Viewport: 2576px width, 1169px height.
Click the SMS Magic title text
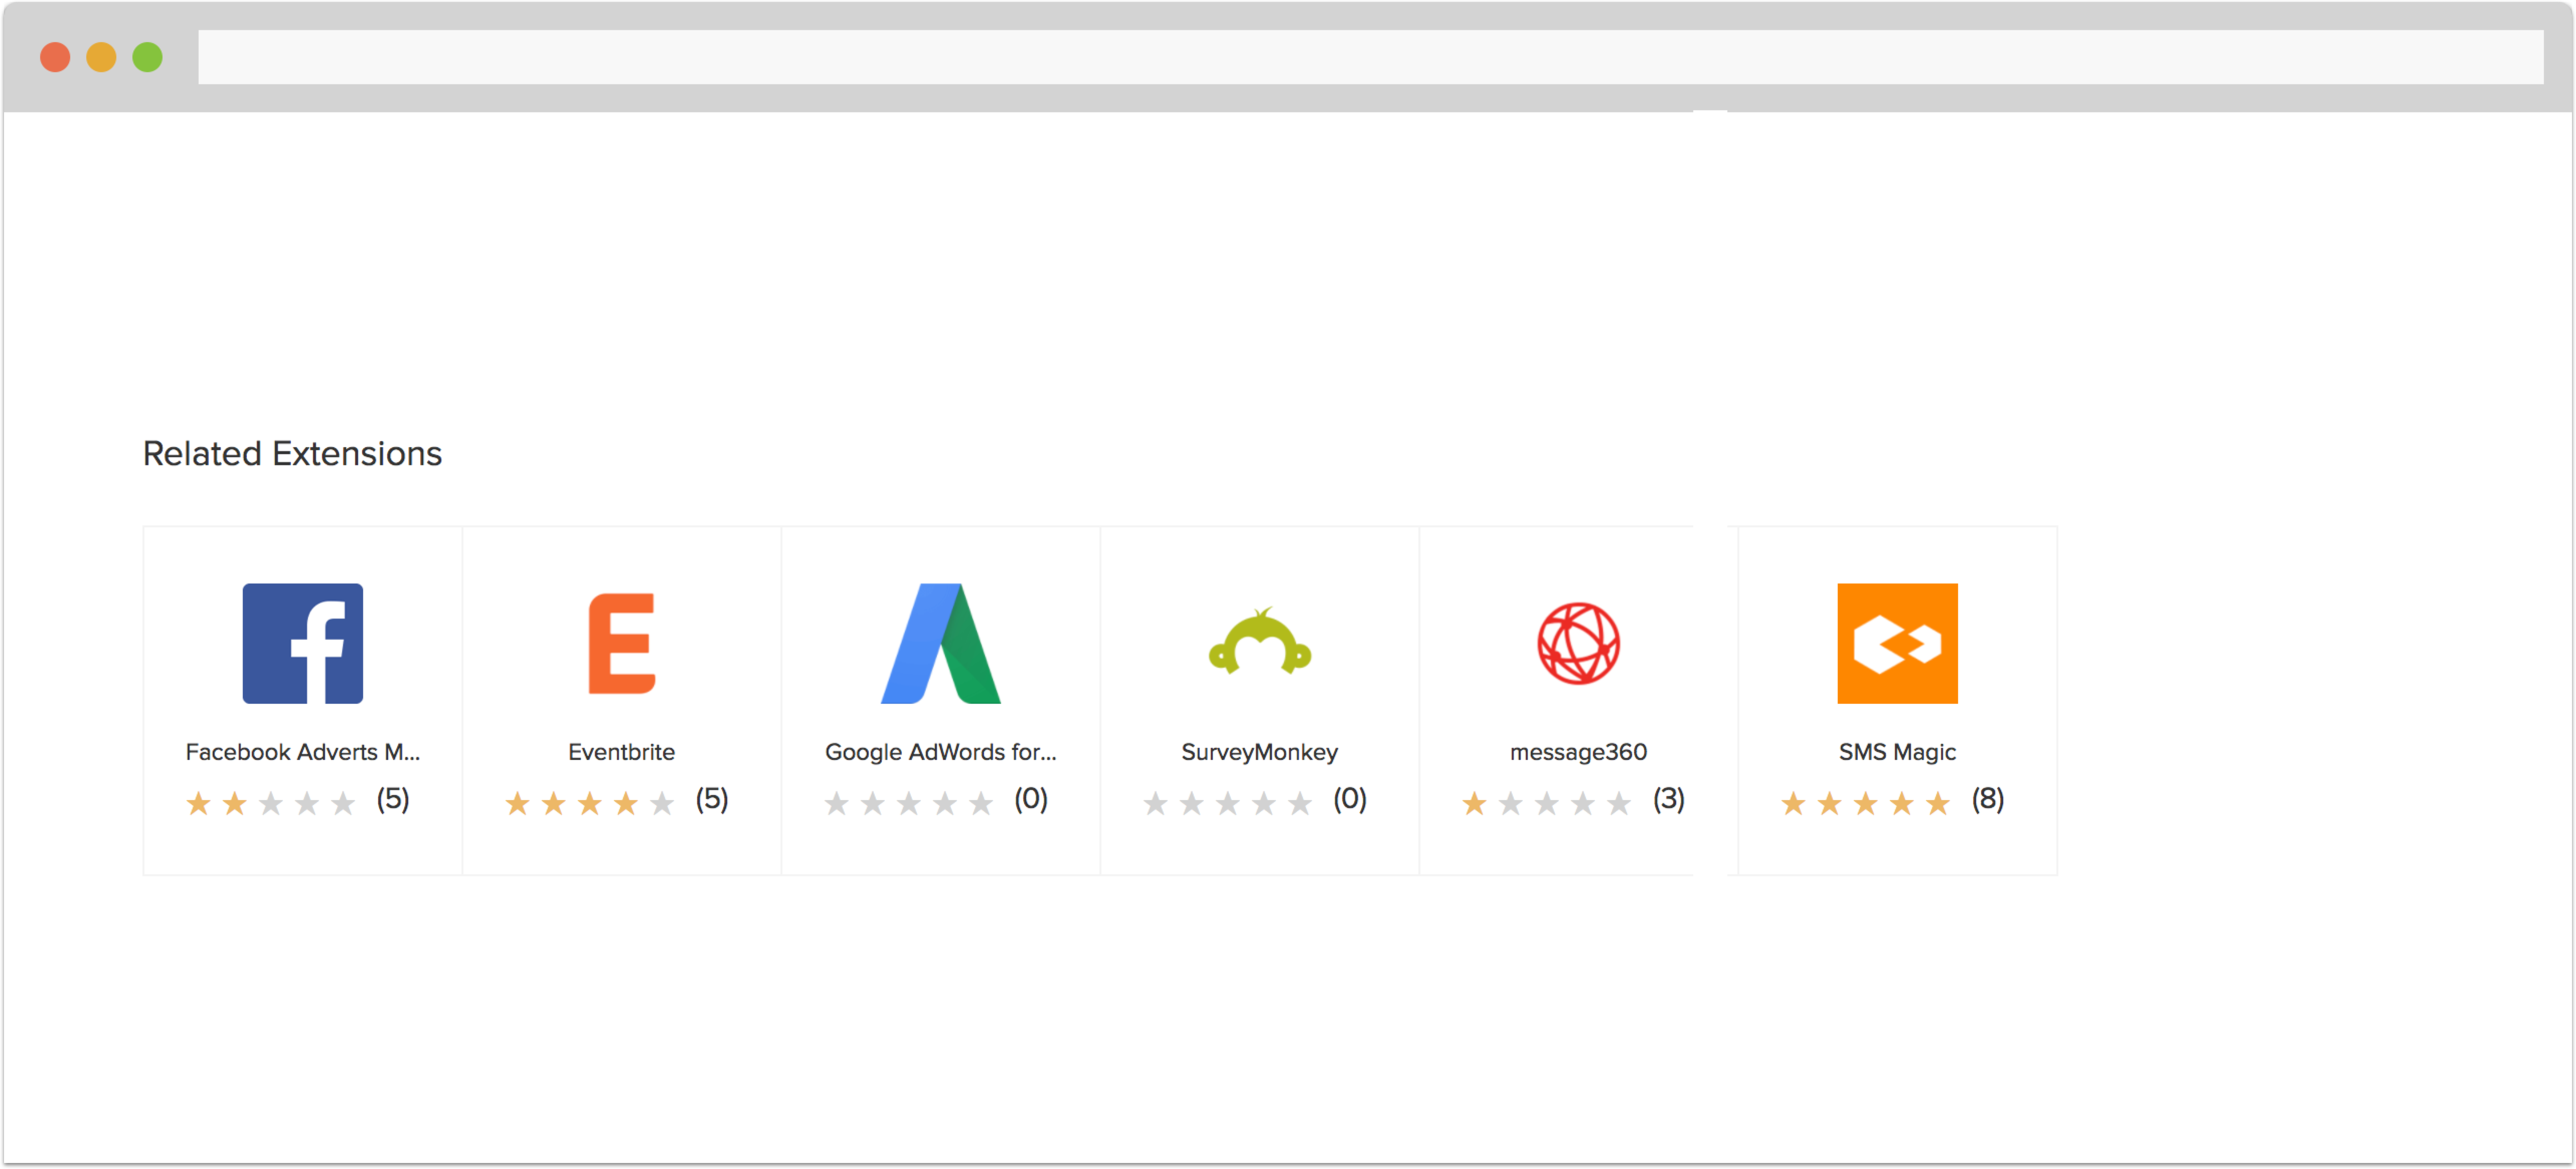pos(1897,752)
